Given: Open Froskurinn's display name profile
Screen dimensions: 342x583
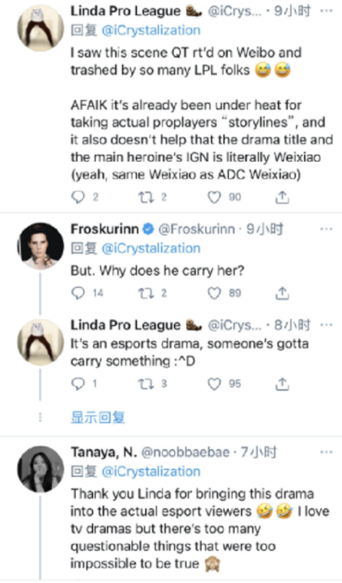Looking at the screenshot, I should [x=105, y=229].
